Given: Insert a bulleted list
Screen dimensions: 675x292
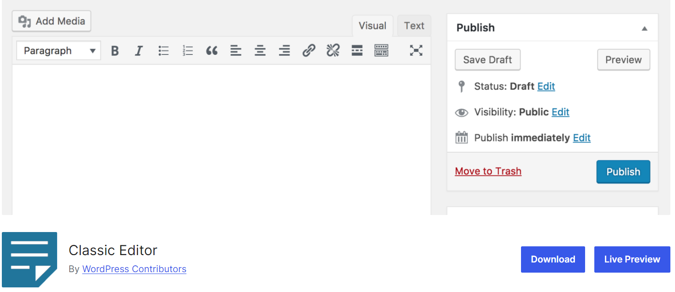Looking at the screenshot, I should point(163,51).
